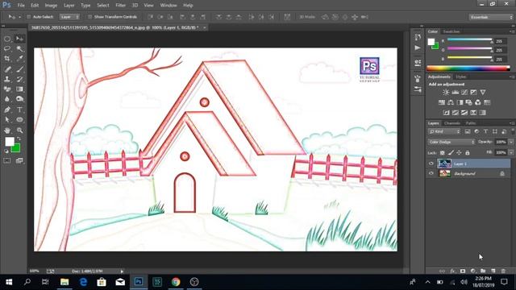The height and width of the screenshot is (290, 516).
Task: Open the Kind layer filter dropdown
Action: 444,131
